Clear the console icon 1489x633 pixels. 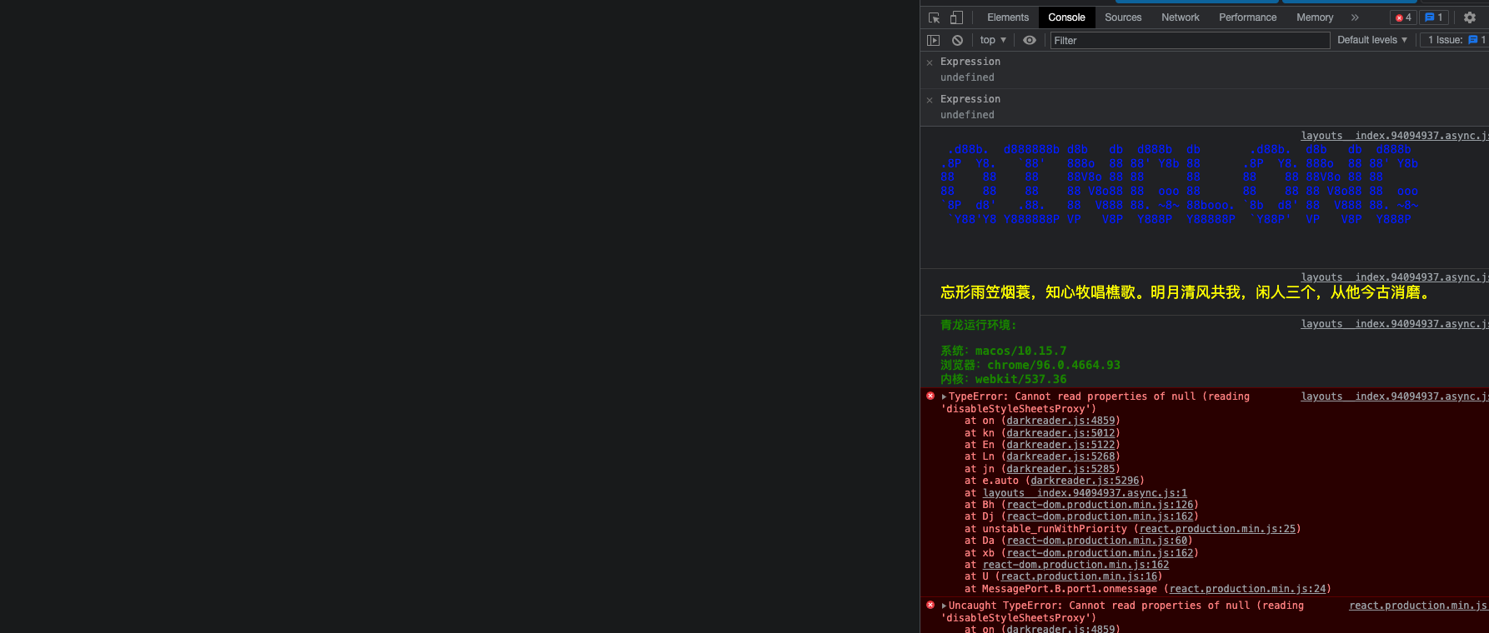click(x=957, y=40)
